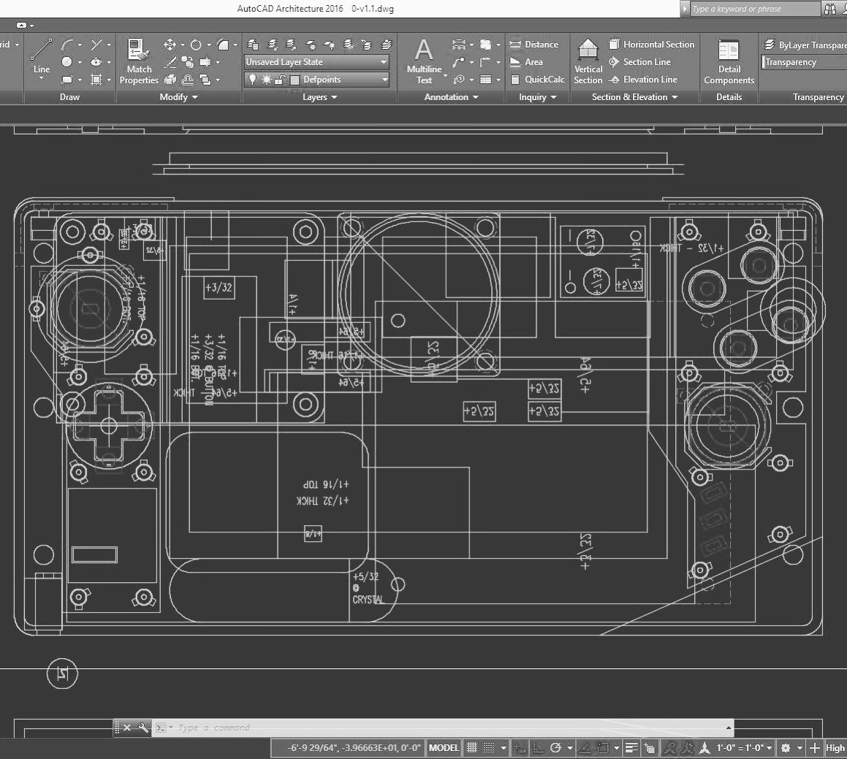847x759 pixels.
Task: Click the Horizontal Section button
Action: 651,45
